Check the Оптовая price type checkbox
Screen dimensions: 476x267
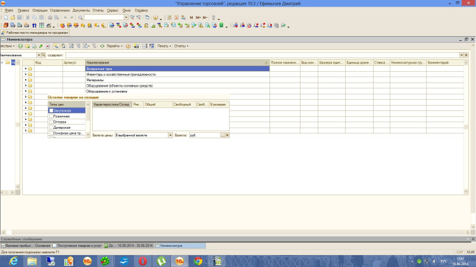[x=51, y=122]
